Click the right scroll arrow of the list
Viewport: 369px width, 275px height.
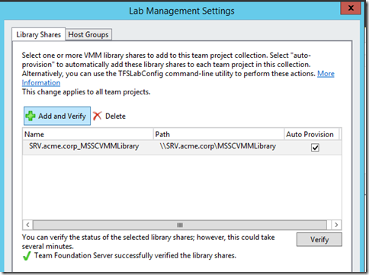pos(336,225)
